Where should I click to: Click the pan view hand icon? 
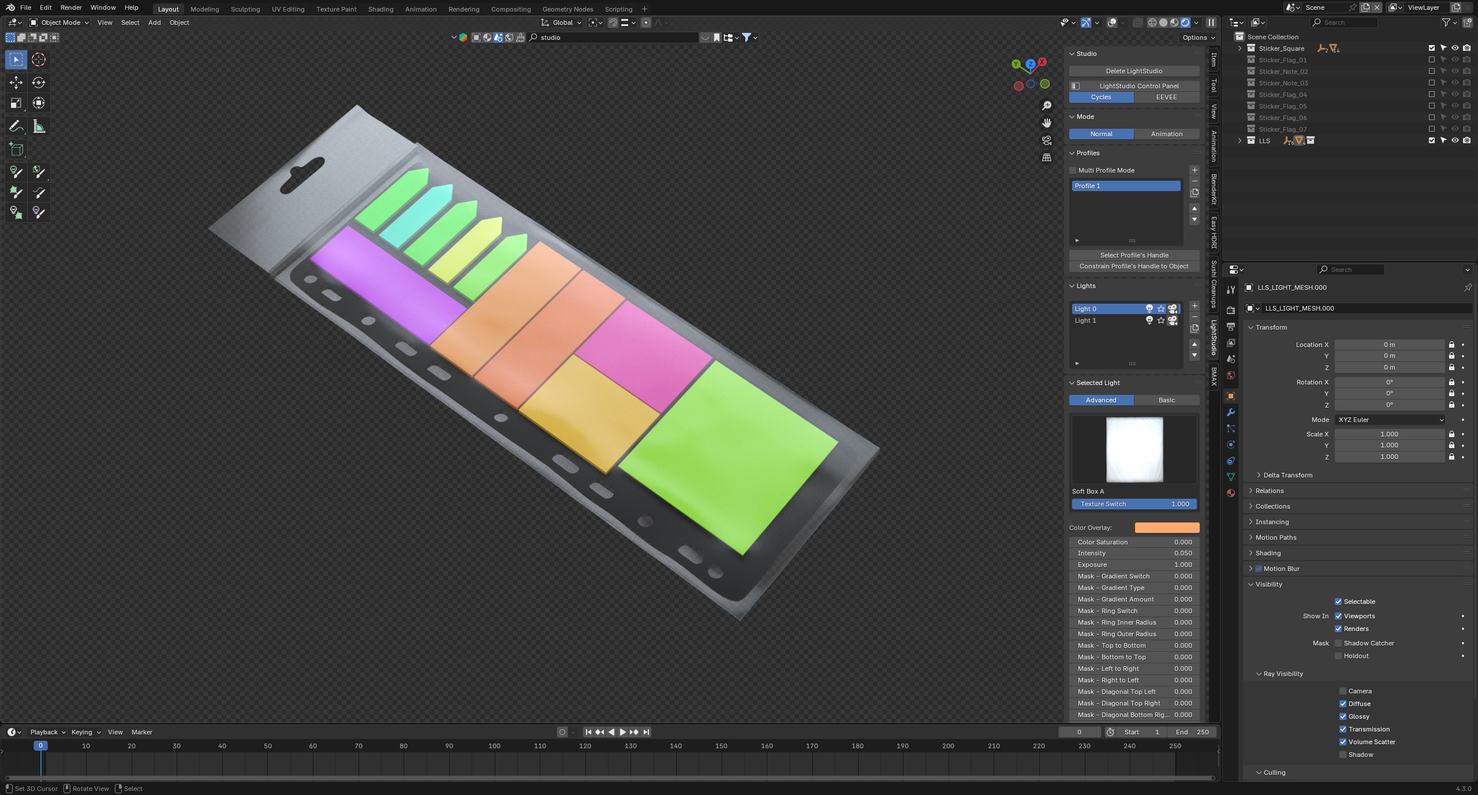[1046, 123]
